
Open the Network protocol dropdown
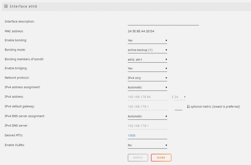pyautogui.click(x=147, y=78)
